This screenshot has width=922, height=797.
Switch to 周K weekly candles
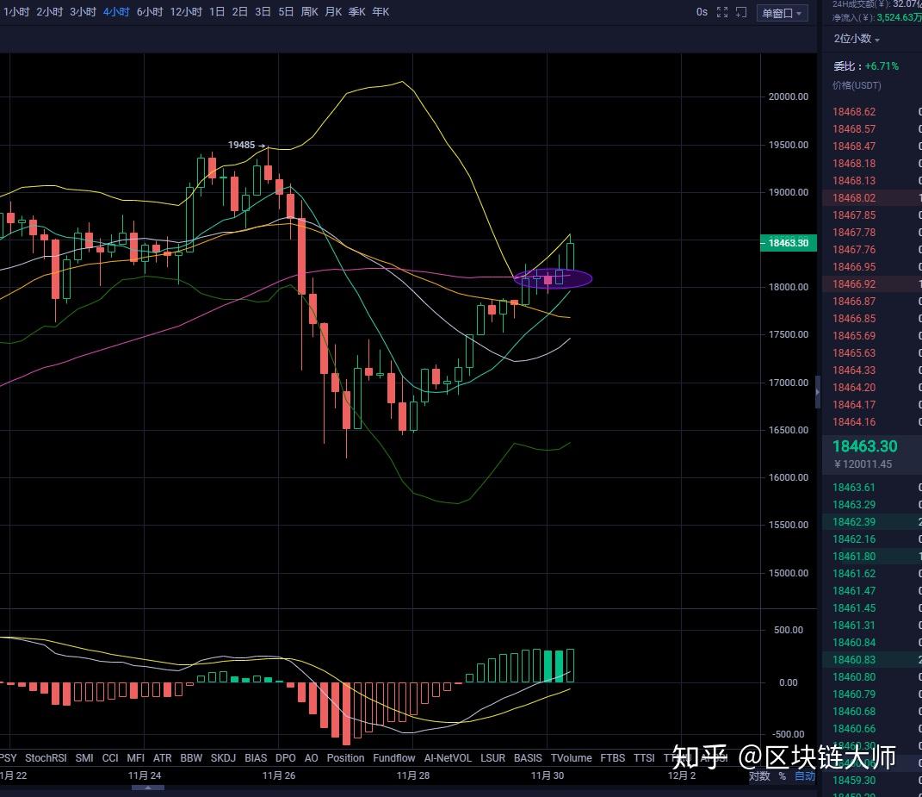(309, 12)
